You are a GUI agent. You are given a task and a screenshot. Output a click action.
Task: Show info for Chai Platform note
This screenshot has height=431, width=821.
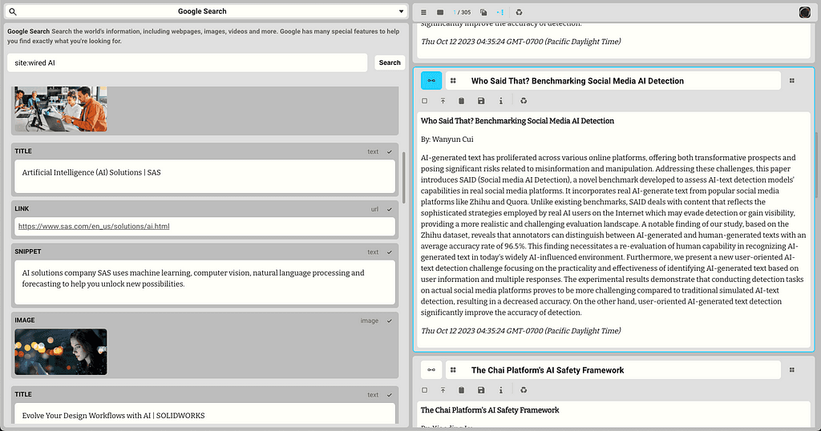coord(500,390)
